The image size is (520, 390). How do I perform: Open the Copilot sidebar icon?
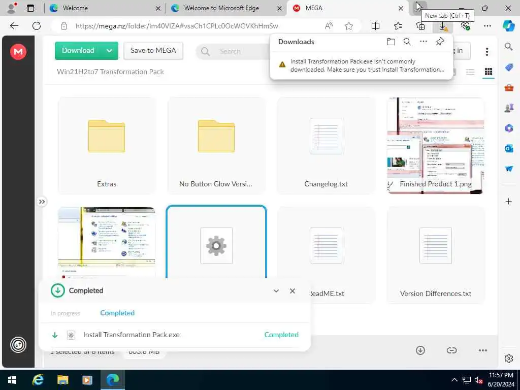click(508, 26)
